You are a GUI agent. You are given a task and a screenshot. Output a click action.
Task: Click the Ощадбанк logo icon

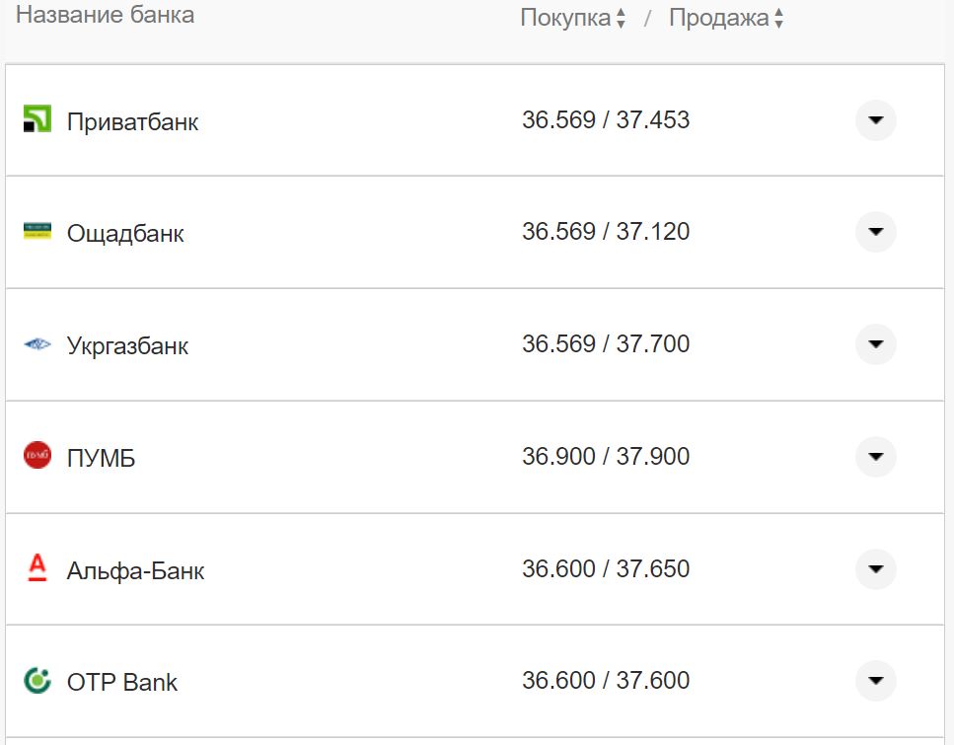coord(37,232)
